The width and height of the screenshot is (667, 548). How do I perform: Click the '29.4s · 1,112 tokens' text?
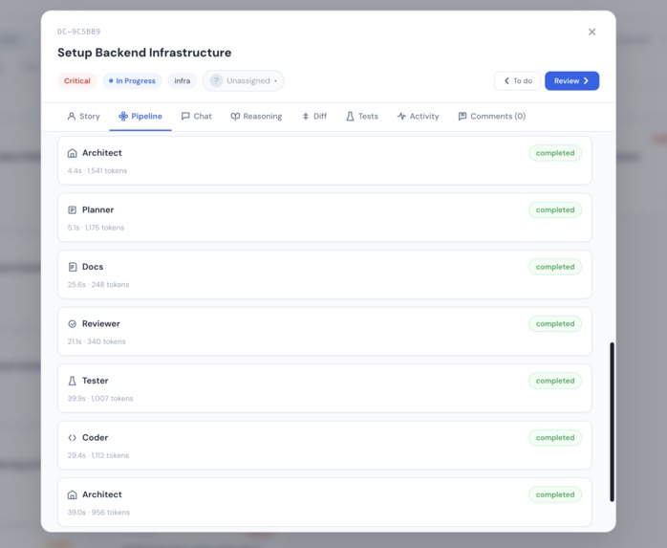pyautogui.click(x=98, y=455)
